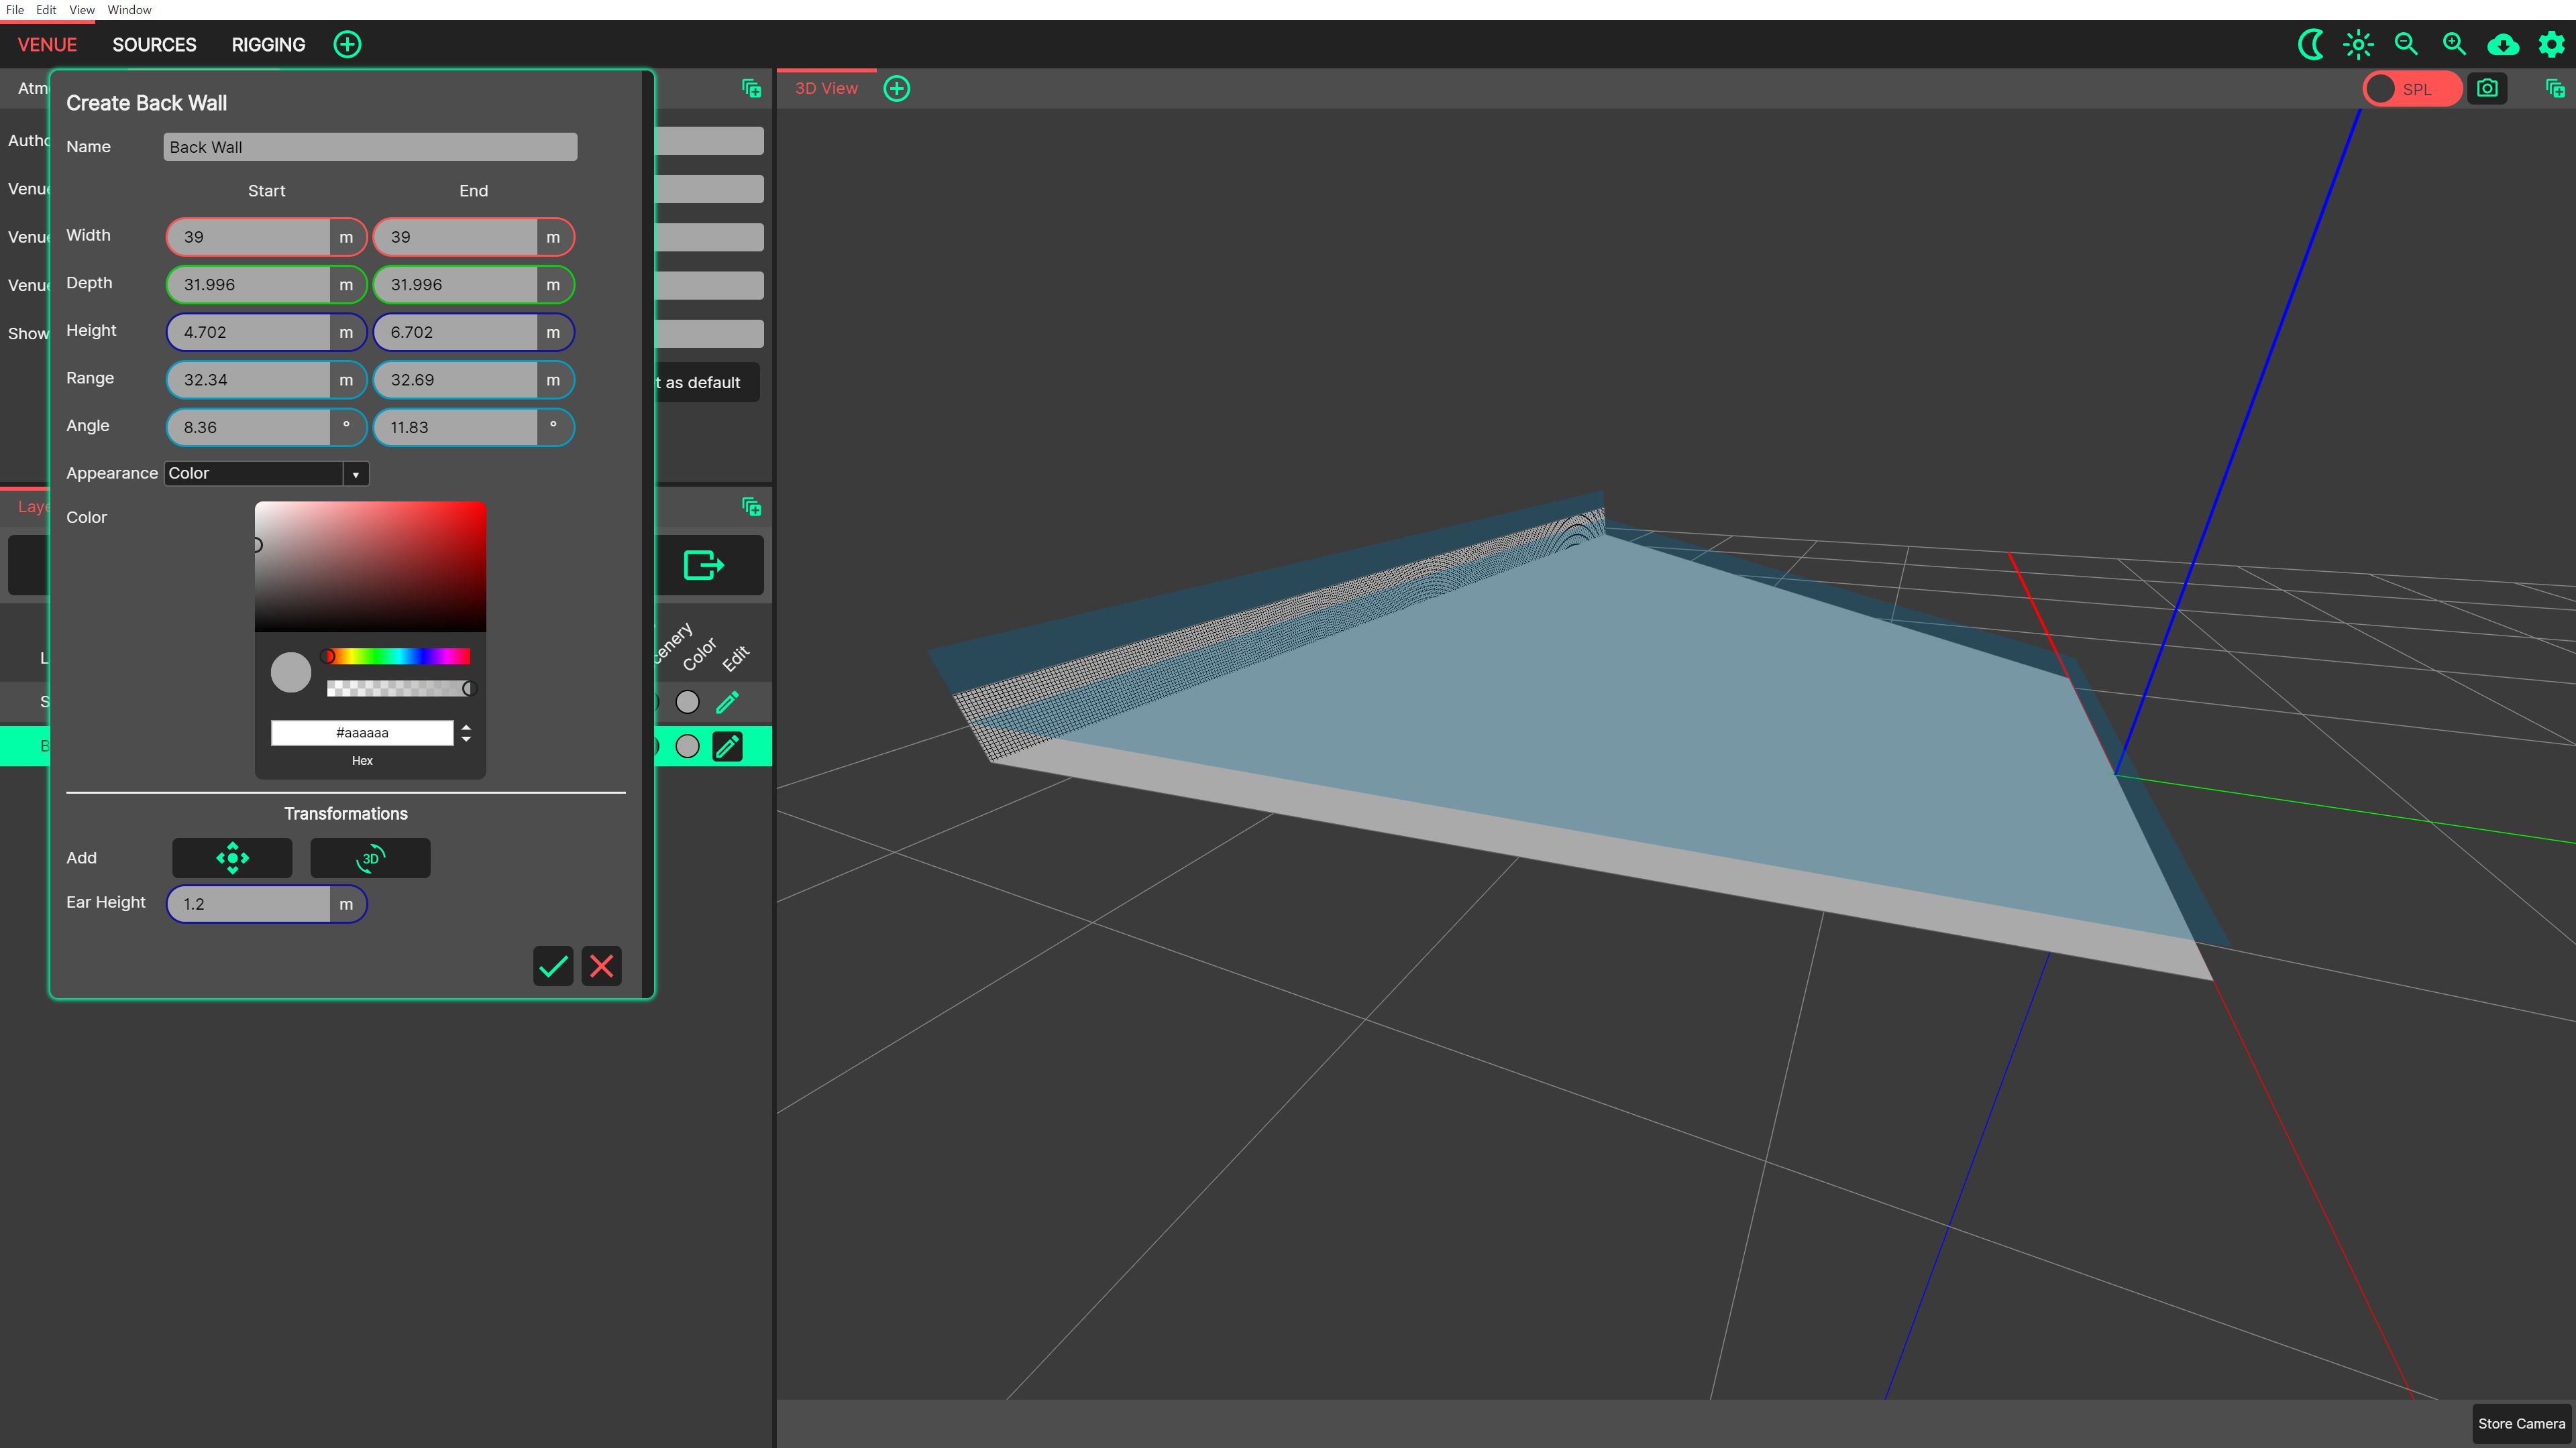
Task: Confirm back wall creation with green checkmark
Action: [553, 965]
